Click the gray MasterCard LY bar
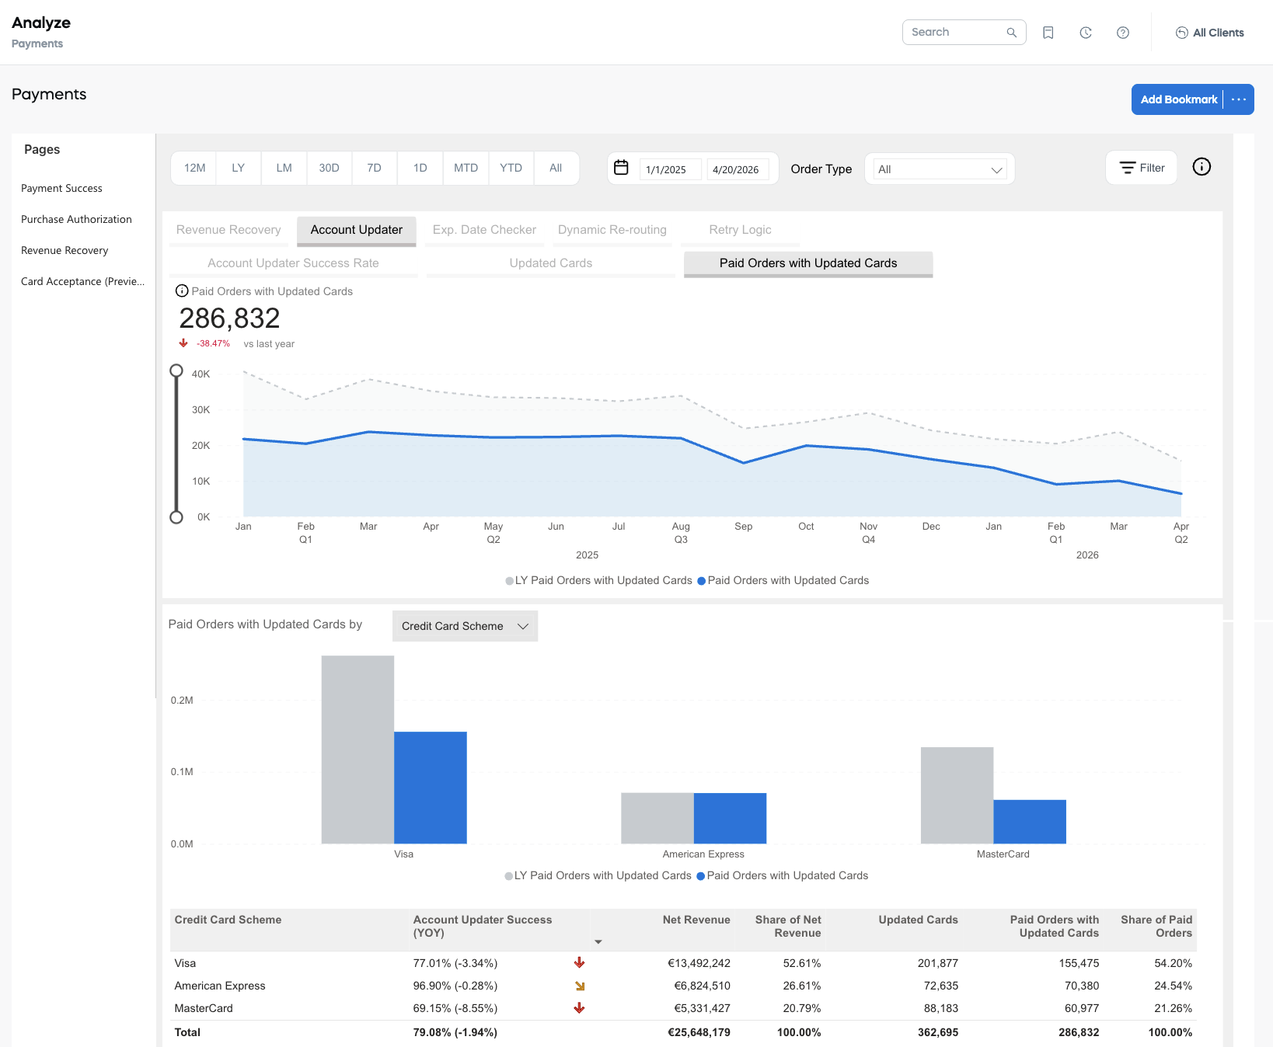The height and width of the screenshot is (1047, 1273). click(957, 795)
